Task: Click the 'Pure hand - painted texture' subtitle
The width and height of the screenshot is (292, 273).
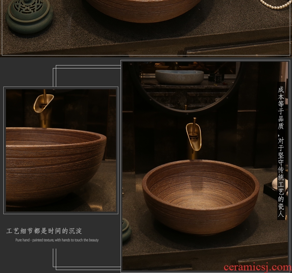Action: pyautogui.click(x=57, y=240)
